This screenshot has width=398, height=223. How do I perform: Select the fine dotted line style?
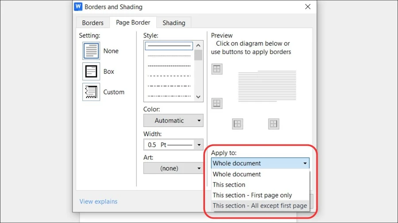point(169,56)
